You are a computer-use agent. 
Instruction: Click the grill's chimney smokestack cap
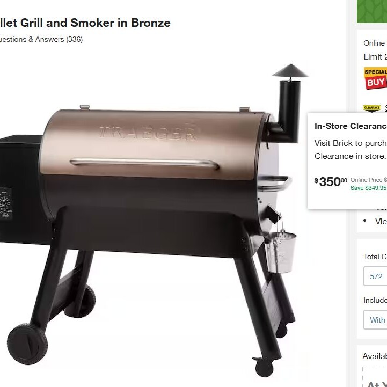click(290, 71)
